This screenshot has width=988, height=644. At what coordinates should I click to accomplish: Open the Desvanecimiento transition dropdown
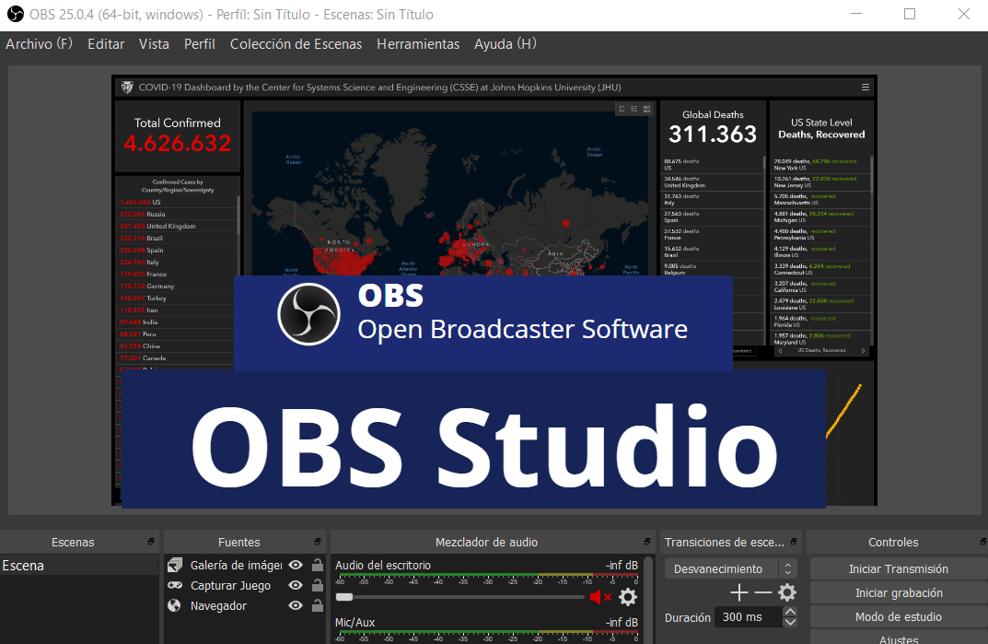click(x=723, y=568)
